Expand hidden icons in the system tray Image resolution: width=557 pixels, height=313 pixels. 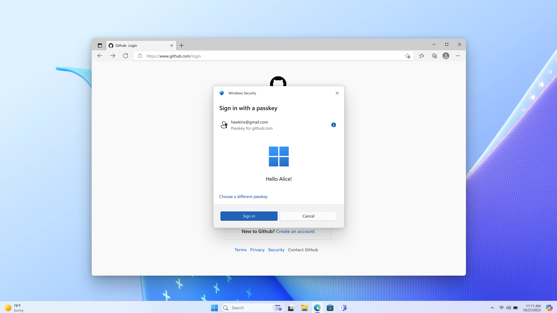(492, 307)
